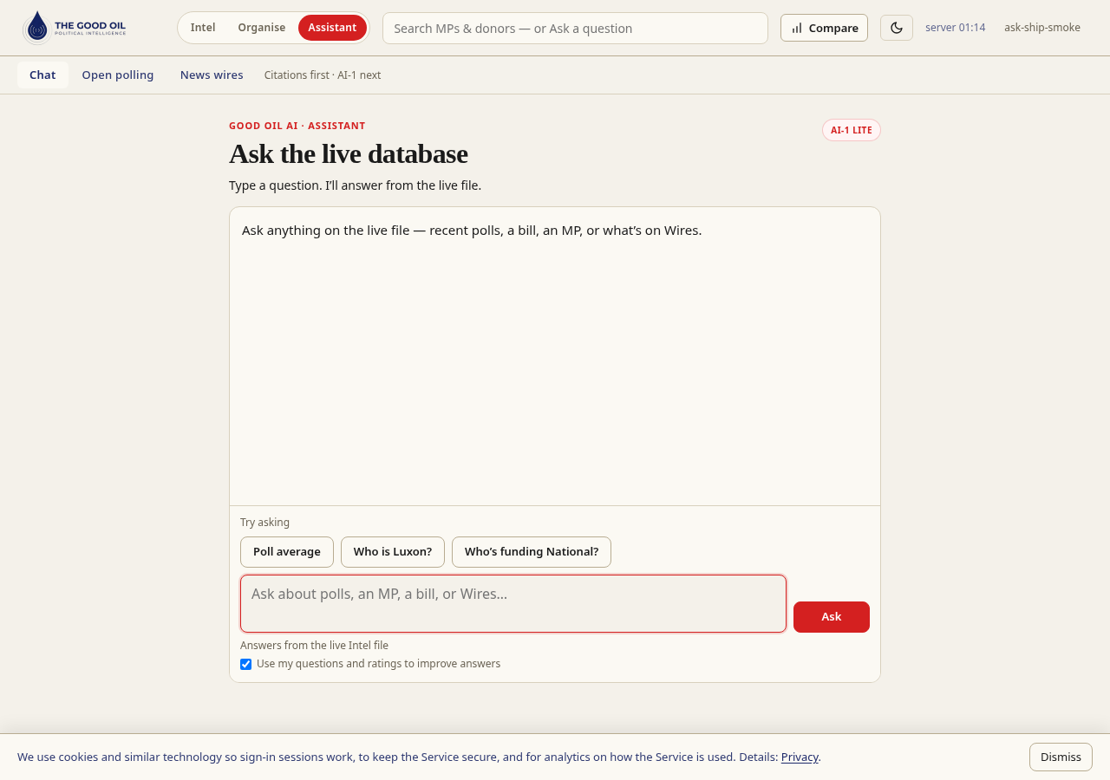Open the Privacy link in cookie banner
Viewport: 1110px width, 780px height.
(800, 757)
